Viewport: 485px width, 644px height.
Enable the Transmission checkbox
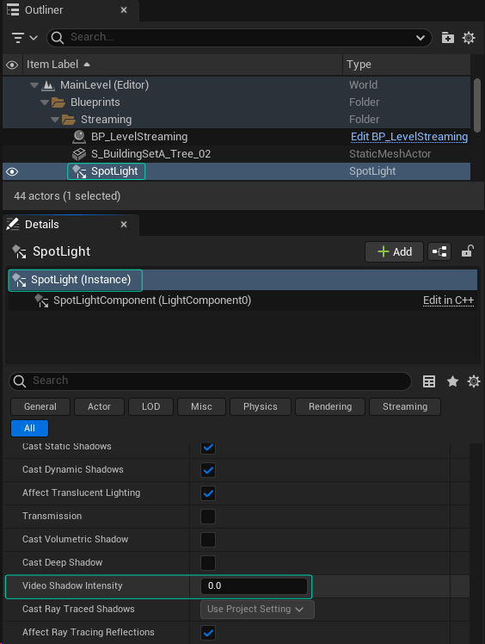(208, 517)
